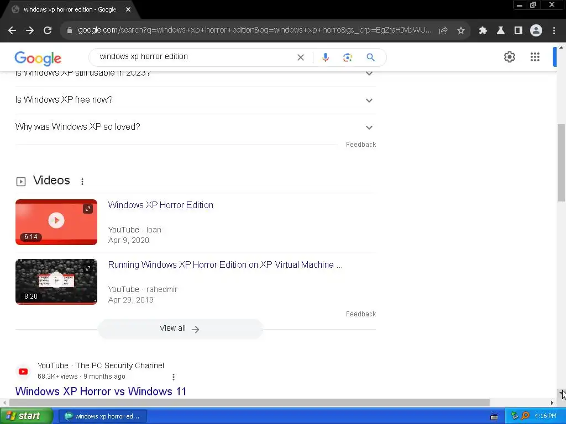Open the Chrome labs flask icon
This screenshot has width=566, height=424.
coord(501,31)
